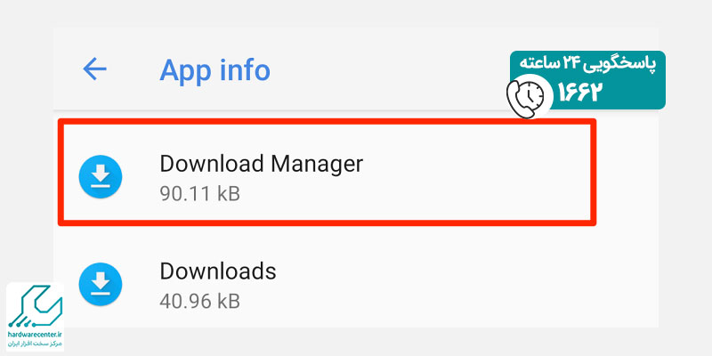Select the 40.96 kB size label
The width and height of the screenshot is (712, 356).
tap(199, 301)
